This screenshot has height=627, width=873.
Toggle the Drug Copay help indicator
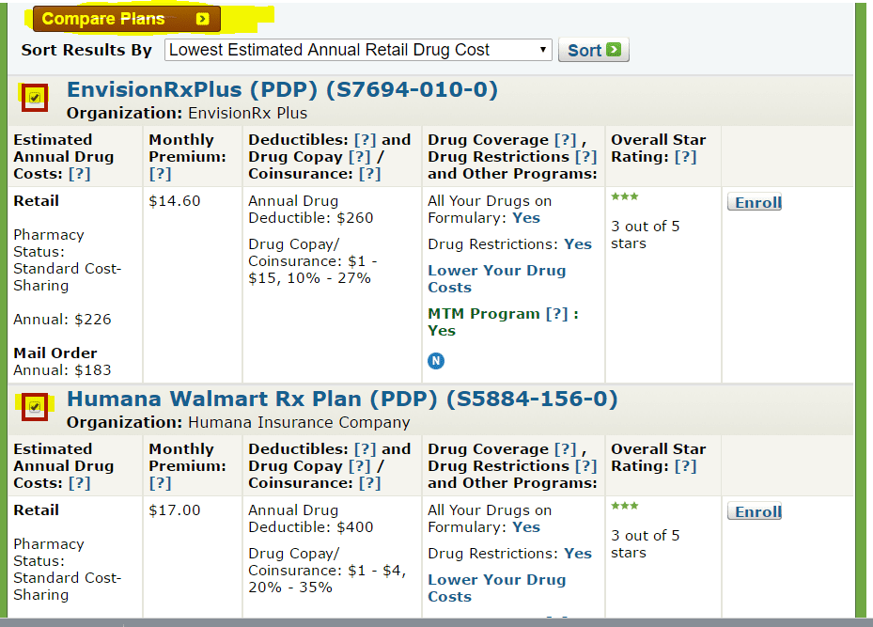coord(360,156)
